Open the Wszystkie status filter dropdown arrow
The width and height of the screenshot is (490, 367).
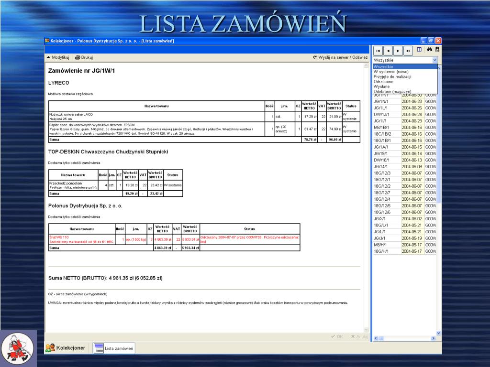[434, 60]
